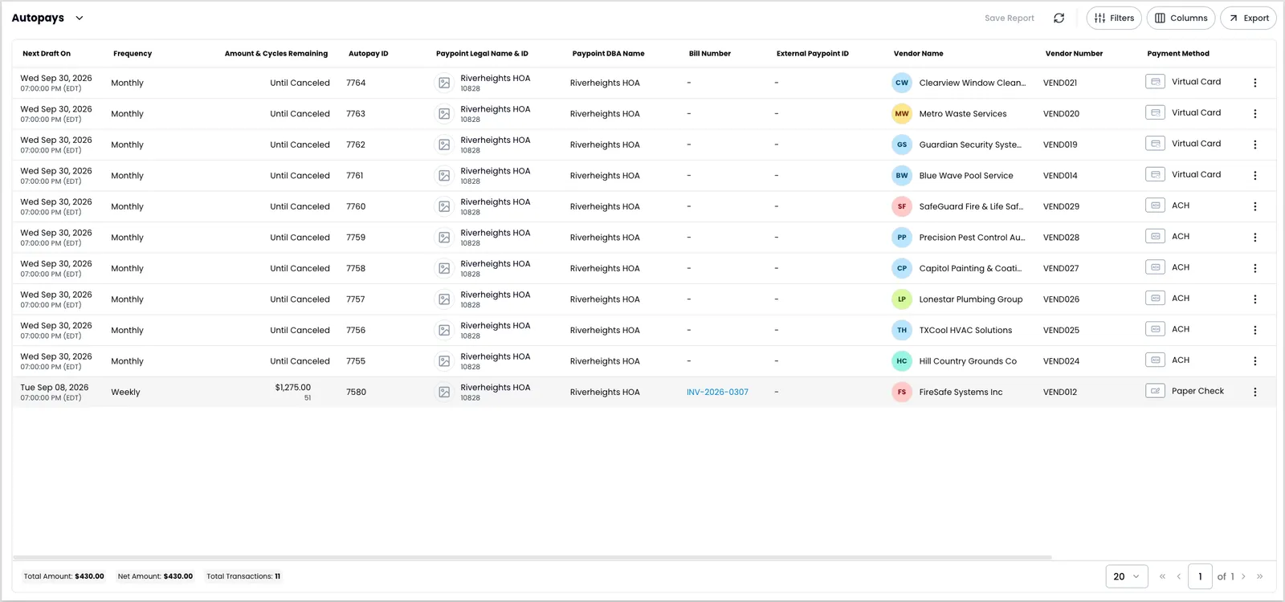
Task: Export the autopays report
Action: point(1248,18)
